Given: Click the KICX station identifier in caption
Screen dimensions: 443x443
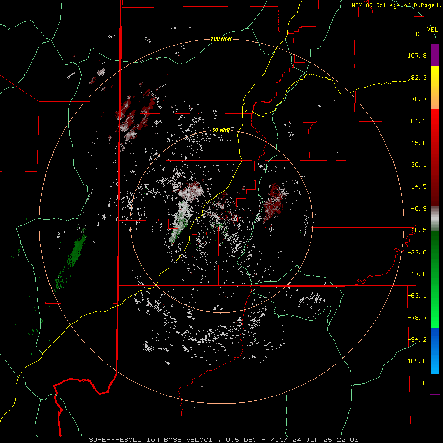Looking at the screenshot, I should (x=278, y=440).
